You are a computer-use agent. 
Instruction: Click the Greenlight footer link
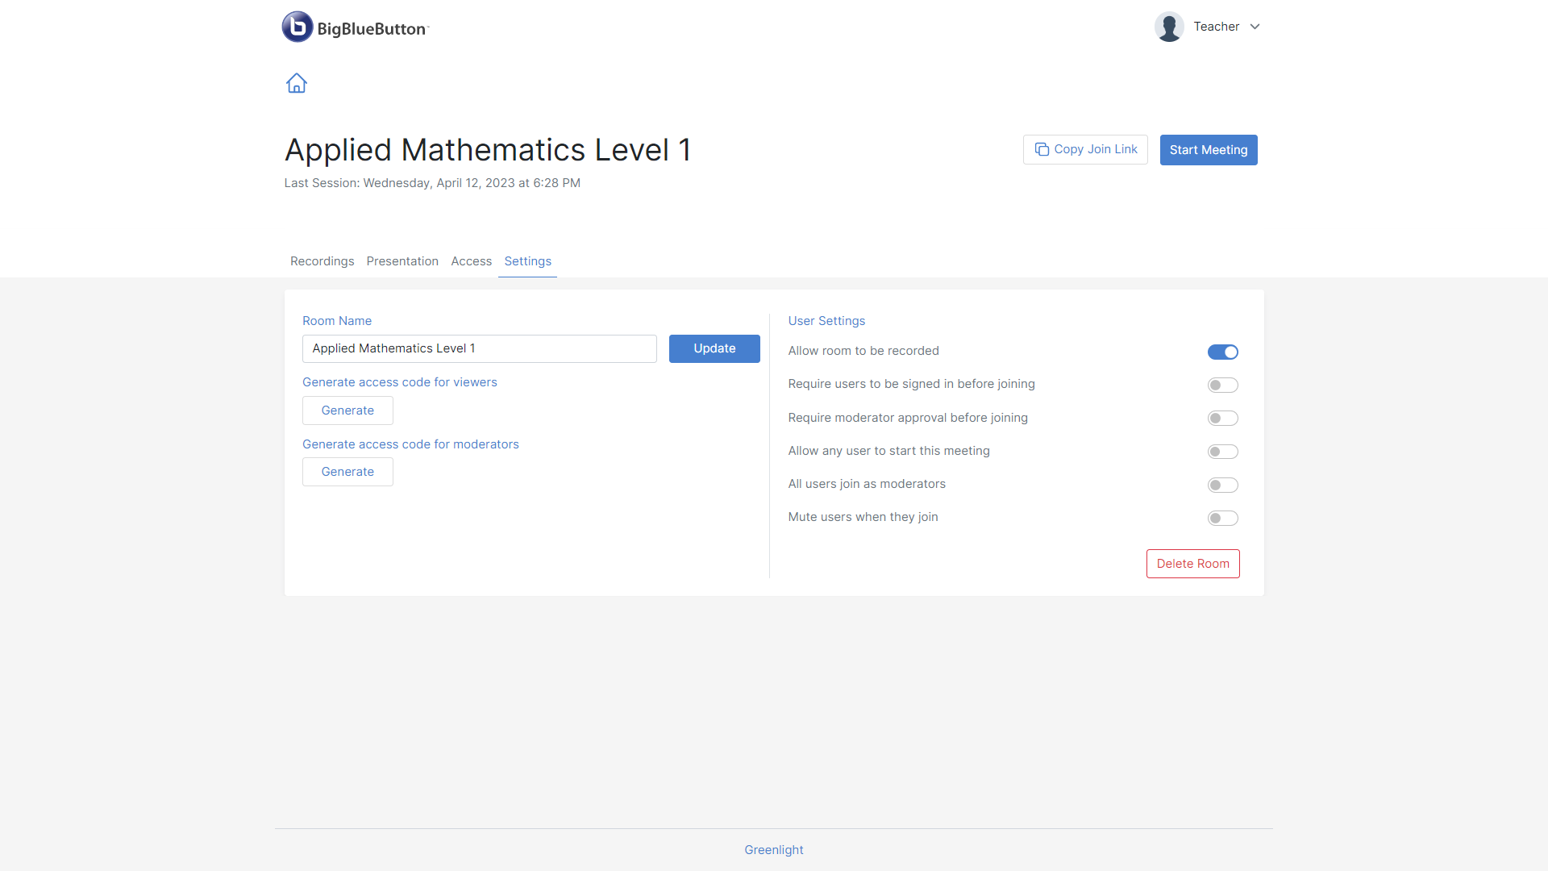[773, 848]
